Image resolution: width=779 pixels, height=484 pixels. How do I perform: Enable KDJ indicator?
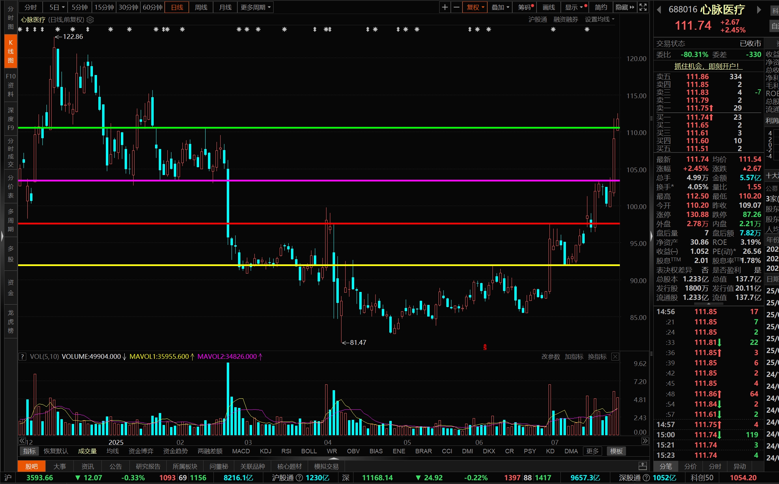265,451
